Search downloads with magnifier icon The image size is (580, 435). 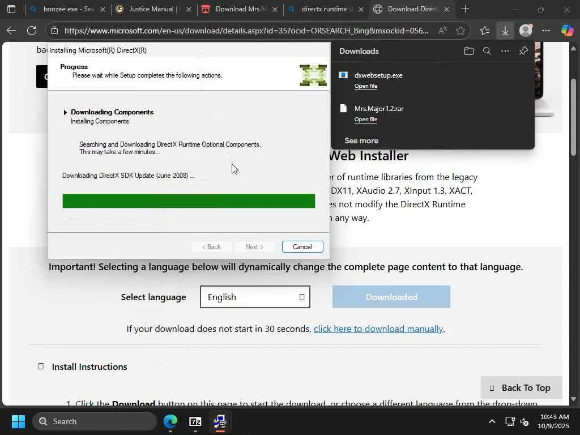tap(487, 51)
